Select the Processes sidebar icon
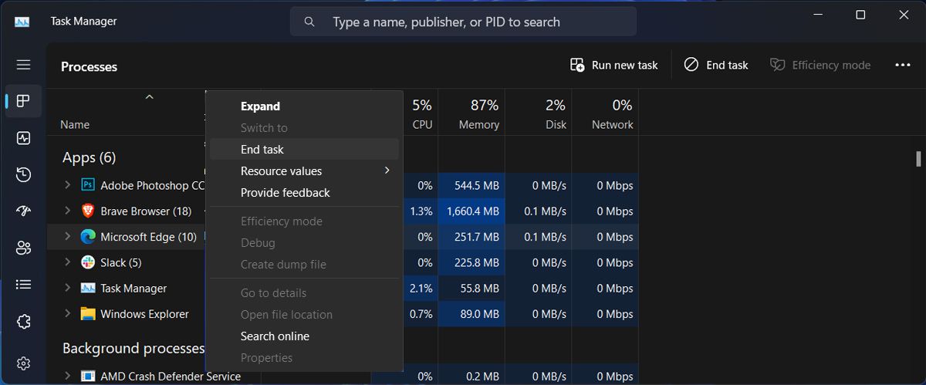Image resolution: width=926 pixels, height=385 pixels. pos(23,101)
